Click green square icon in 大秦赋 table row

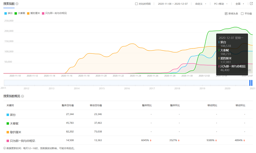point(8,123)
